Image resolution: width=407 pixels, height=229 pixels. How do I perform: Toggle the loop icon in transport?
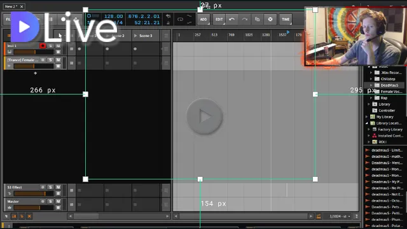pos(180,19)
